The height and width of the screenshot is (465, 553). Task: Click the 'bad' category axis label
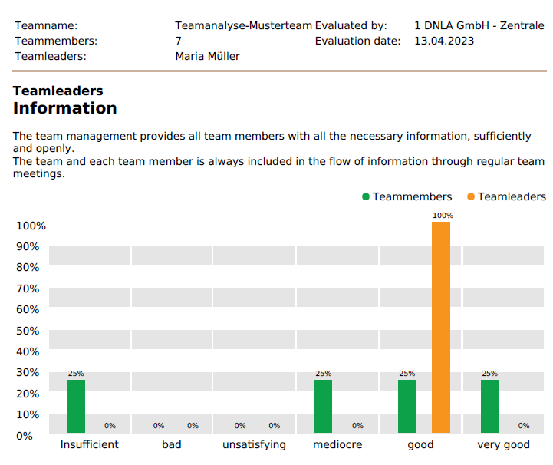172,445
